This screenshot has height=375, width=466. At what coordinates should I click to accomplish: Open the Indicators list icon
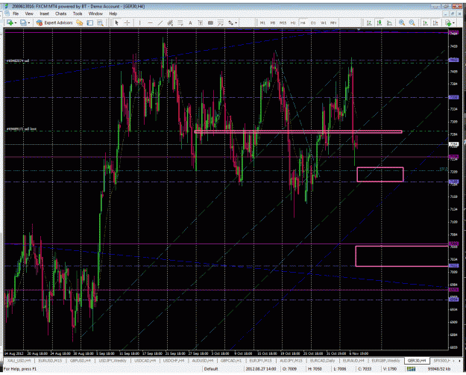click(x=447, y=22)
